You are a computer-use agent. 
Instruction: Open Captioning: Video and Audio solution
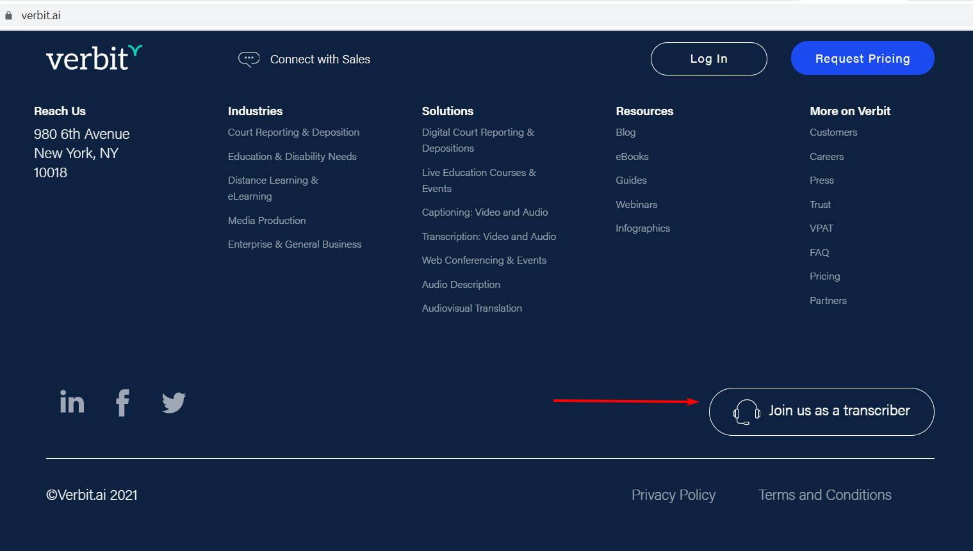pyautogui.click(x=484, y=212)
